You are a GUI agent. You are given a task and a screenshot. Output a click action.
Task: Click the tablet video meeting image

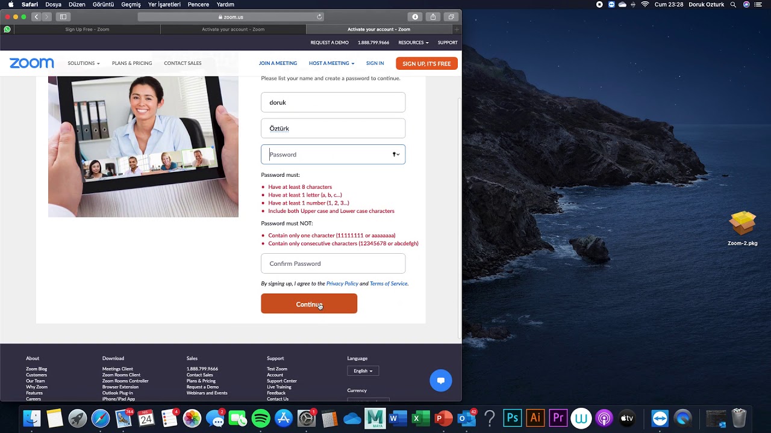pyautogui.click(x=143, y=146)
